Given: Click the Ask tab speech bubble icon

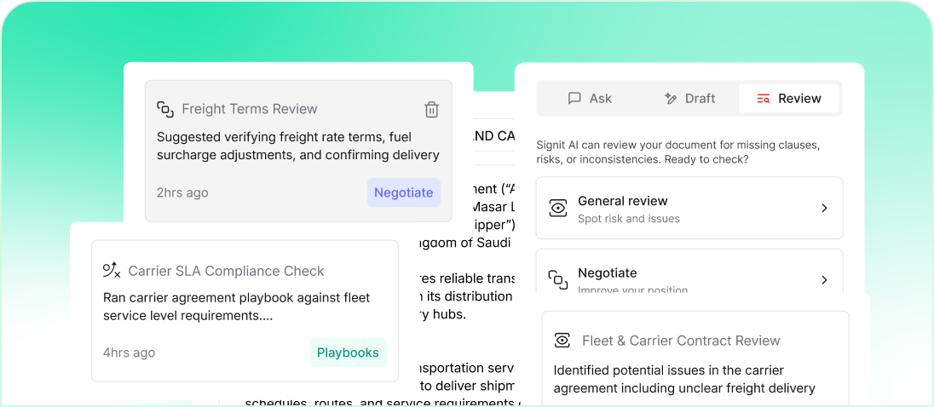Looking at the screenshot, I should pos(574,99).
